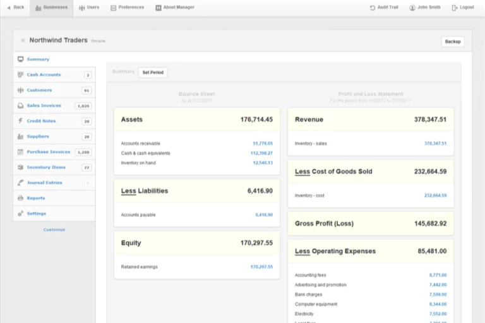Click the Credit Notes lightning icon
Image resolution: width=485 pixels, height=323 pixels.
[20, 120]
